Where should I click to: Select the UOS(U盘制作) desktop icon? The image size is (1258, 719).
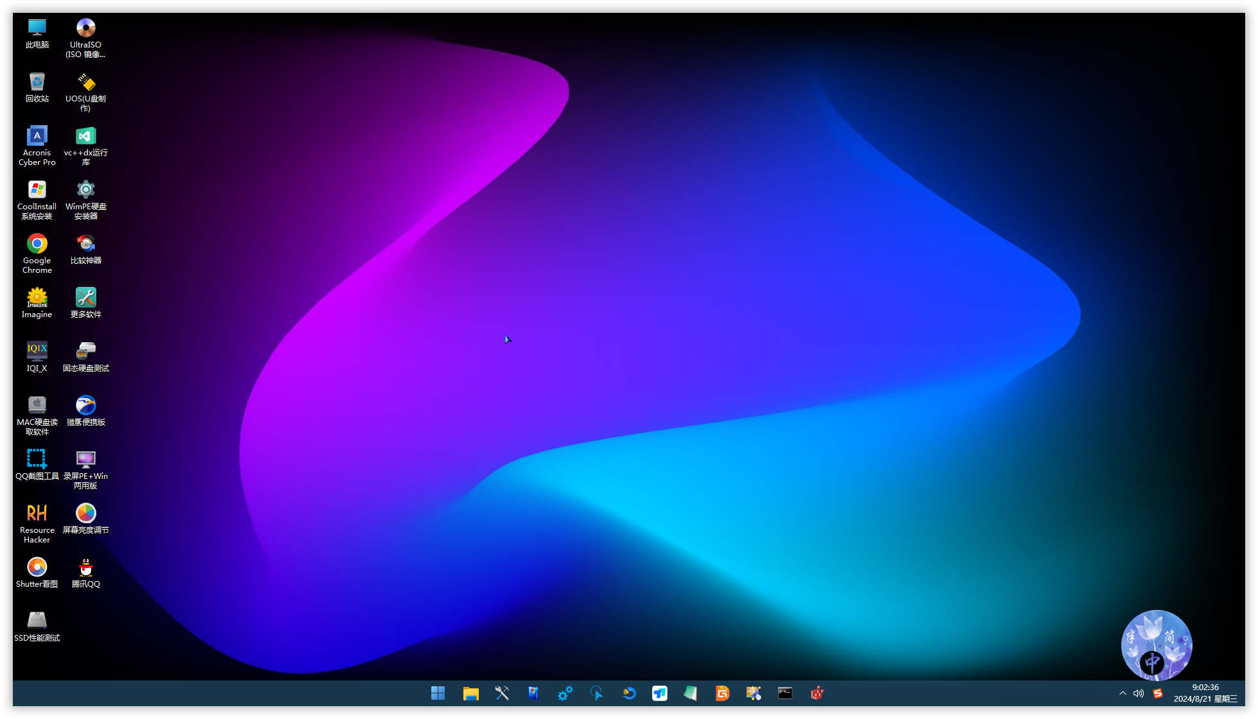coord(85,92)
